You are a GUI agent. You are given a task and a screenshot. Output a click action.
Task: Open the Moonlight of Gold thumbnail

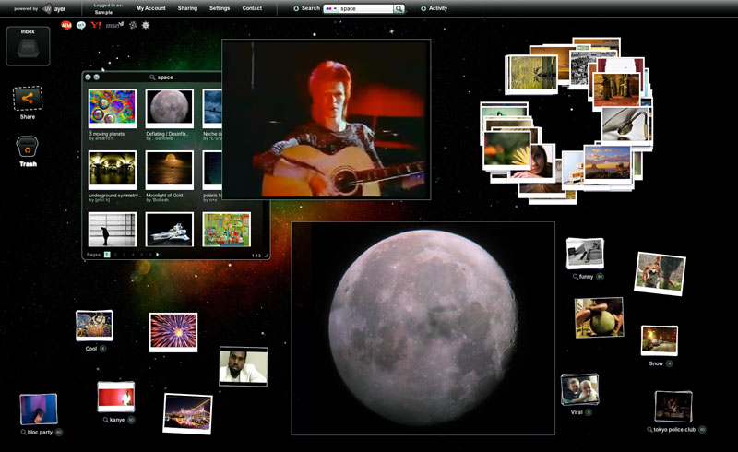pos(170,170)
